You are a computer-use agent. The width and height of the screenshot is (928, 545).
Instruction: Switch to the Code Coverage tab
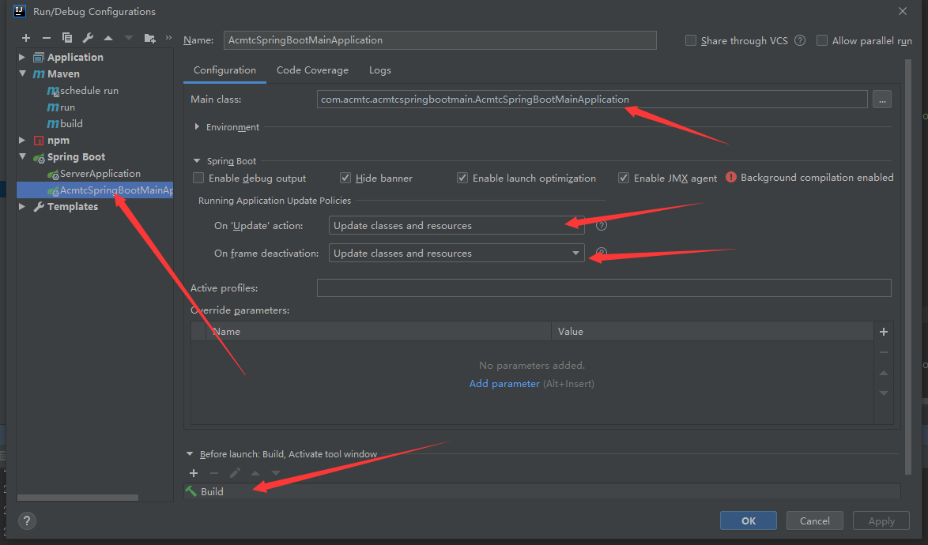coord(312,70)
